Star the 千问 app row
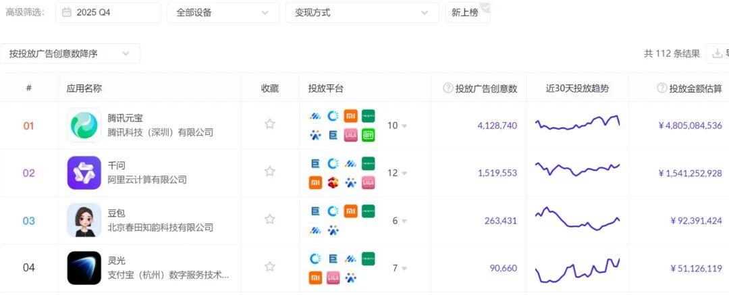Viewport: 729px width, 295px height. coord(270,171)
